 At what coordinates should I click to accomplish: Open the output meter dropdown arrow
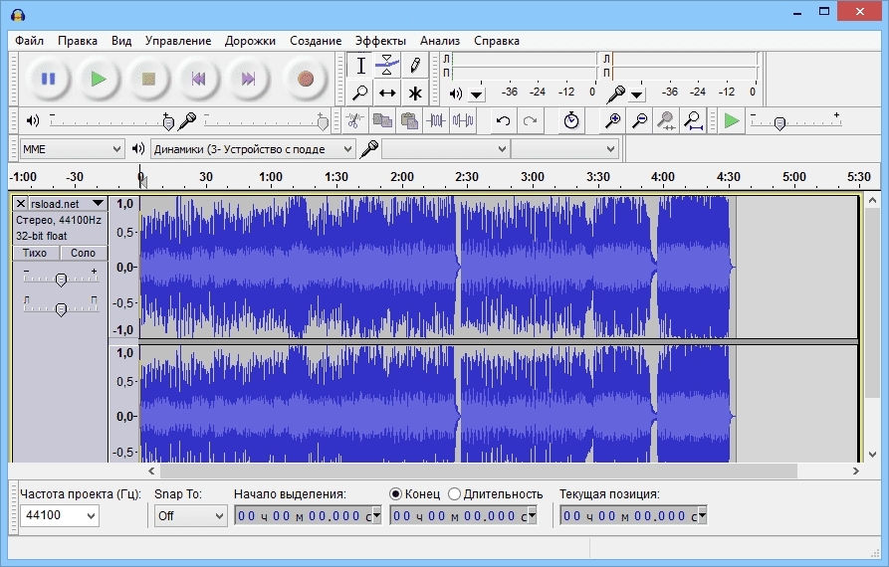click(476, 94)
